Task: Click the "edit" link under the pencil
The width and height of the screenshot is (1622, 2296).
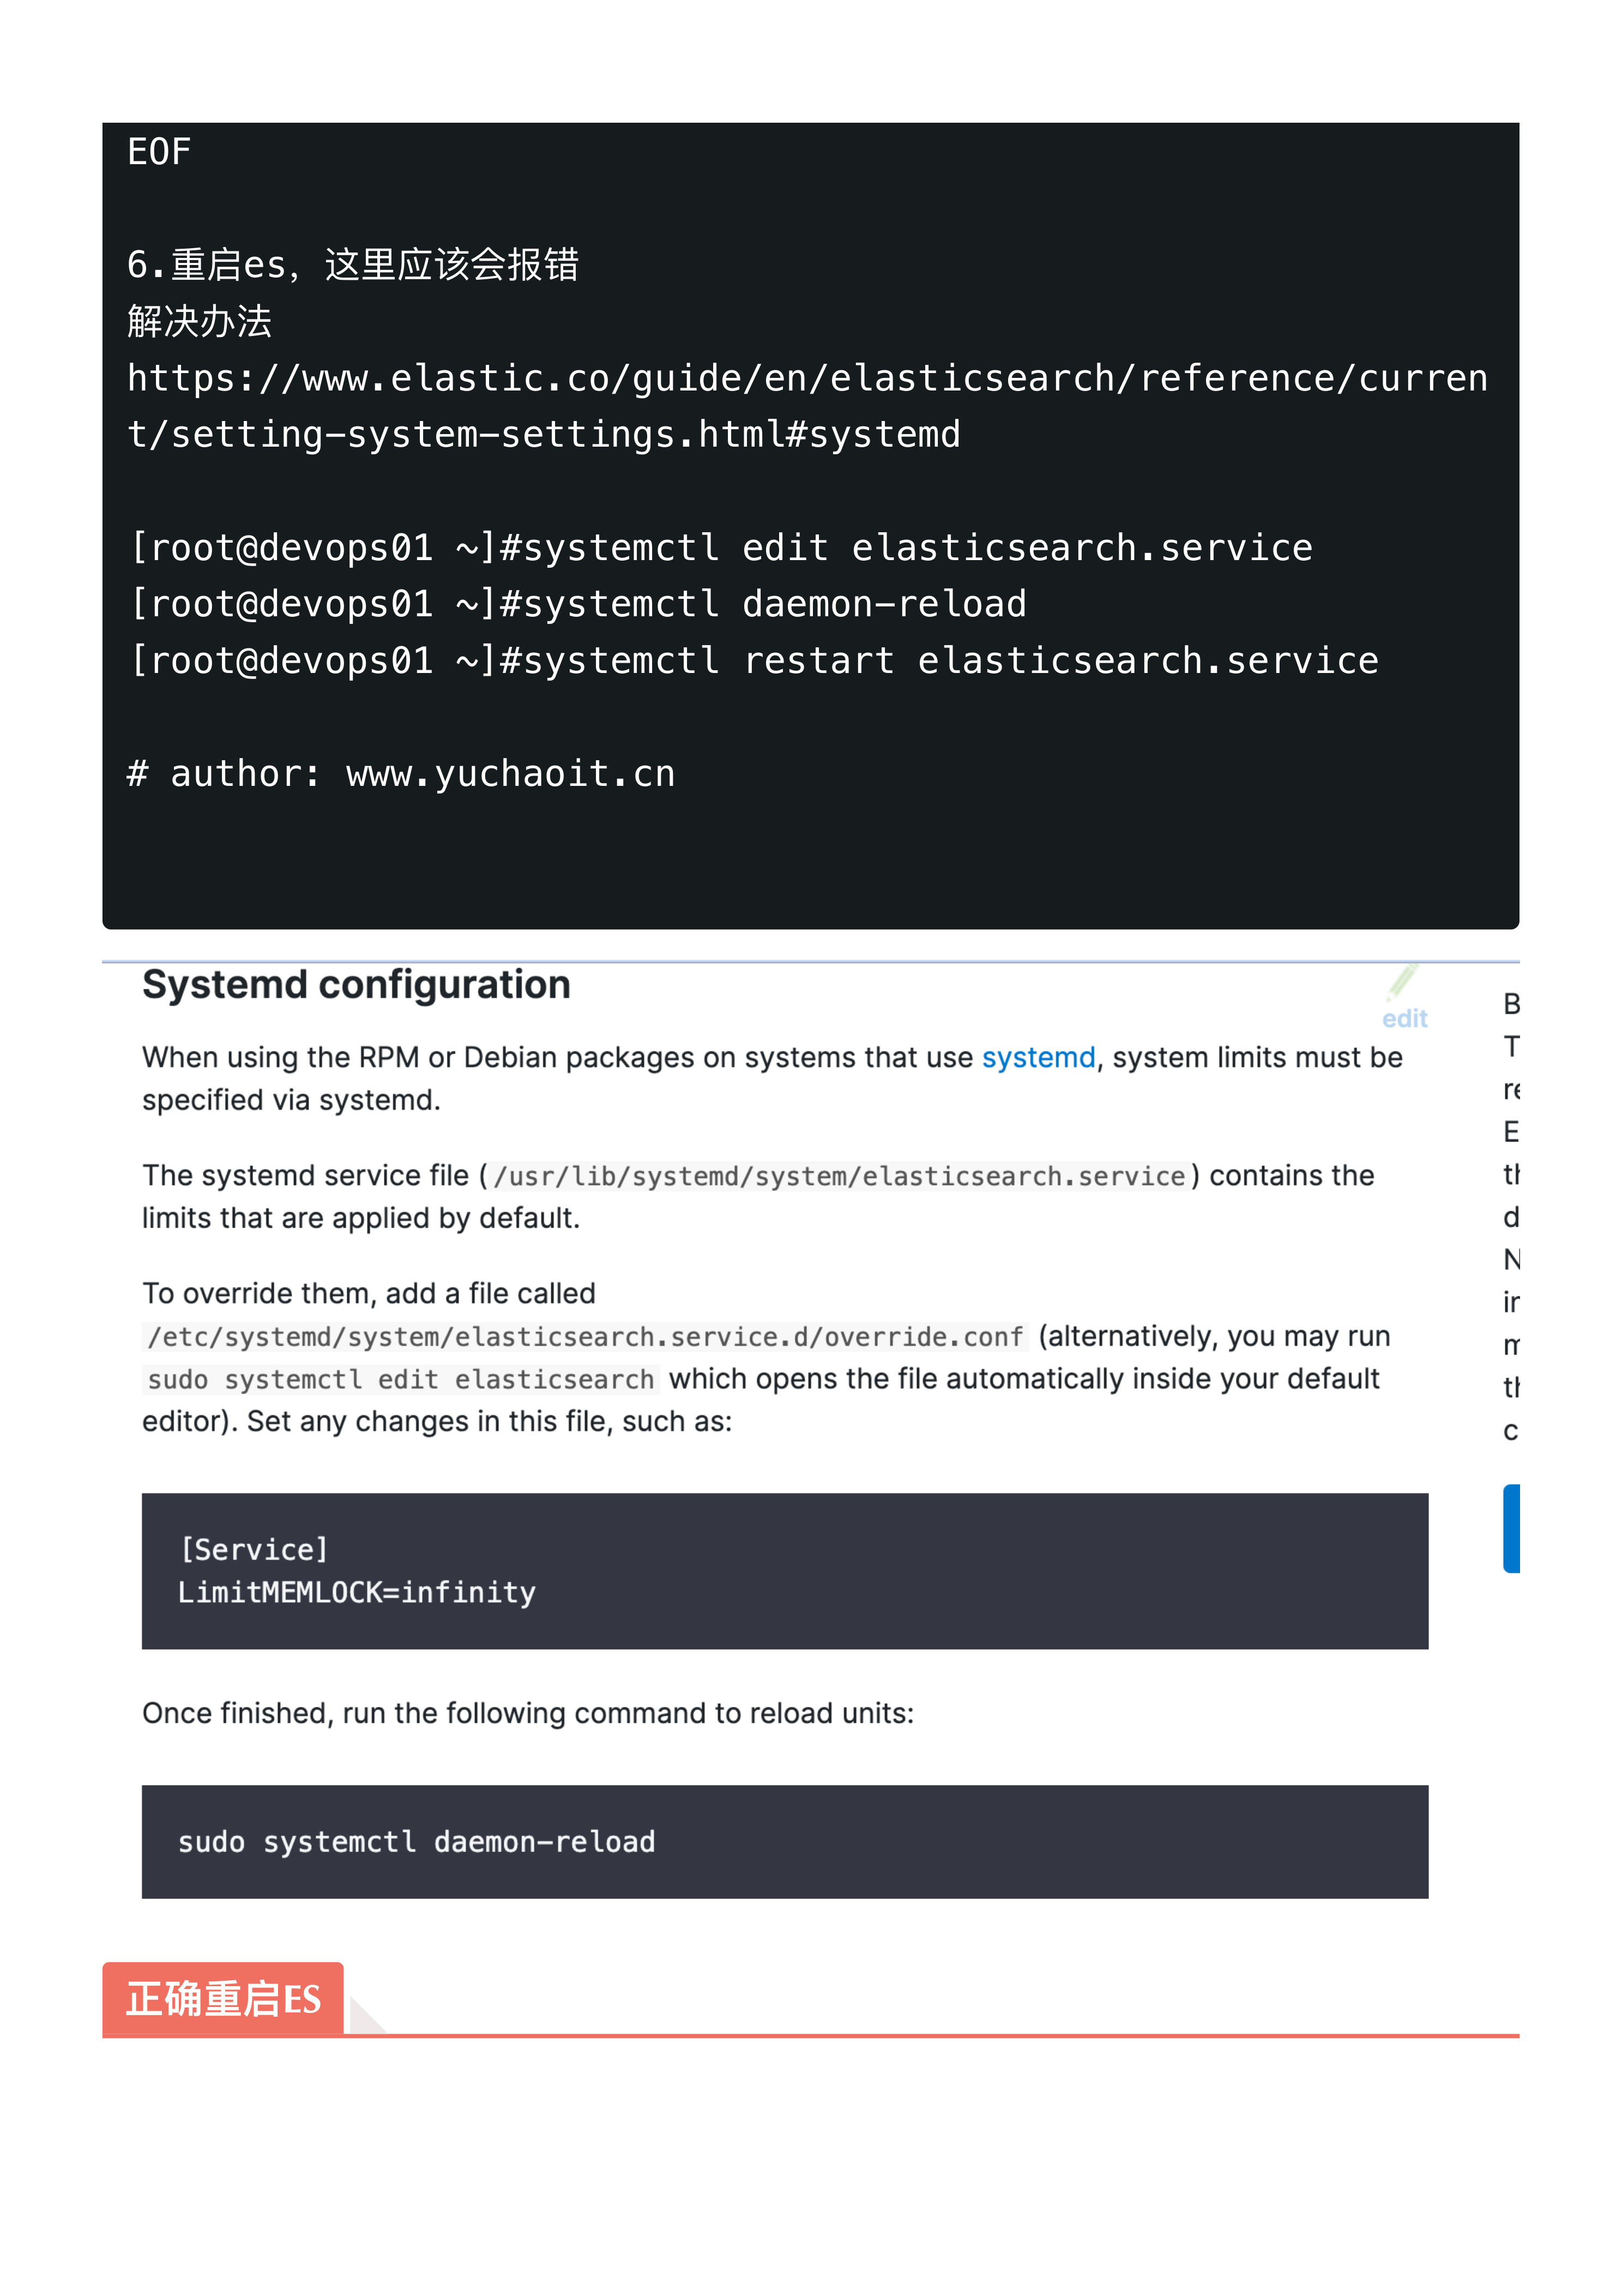Action: point(1404,1018)
